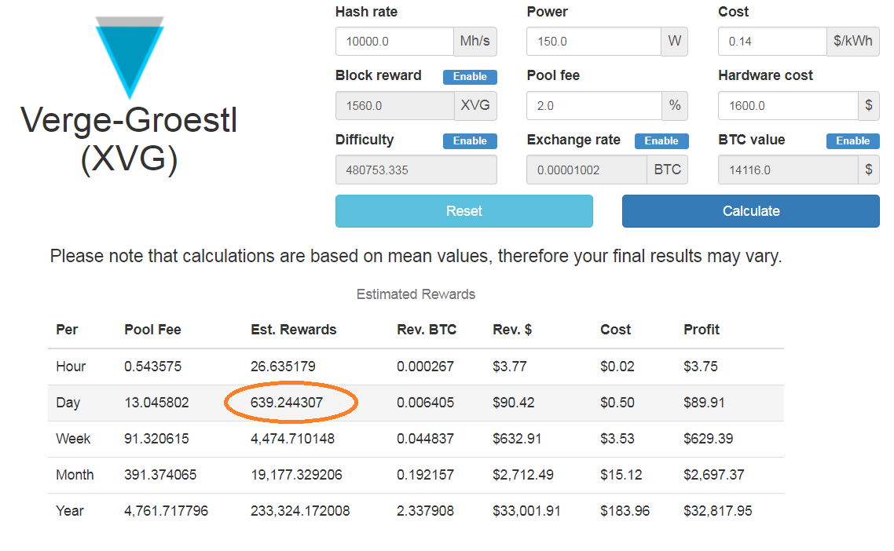Screen dimensions: 894x551
Task: Select the Year row label
Action: 70,511
